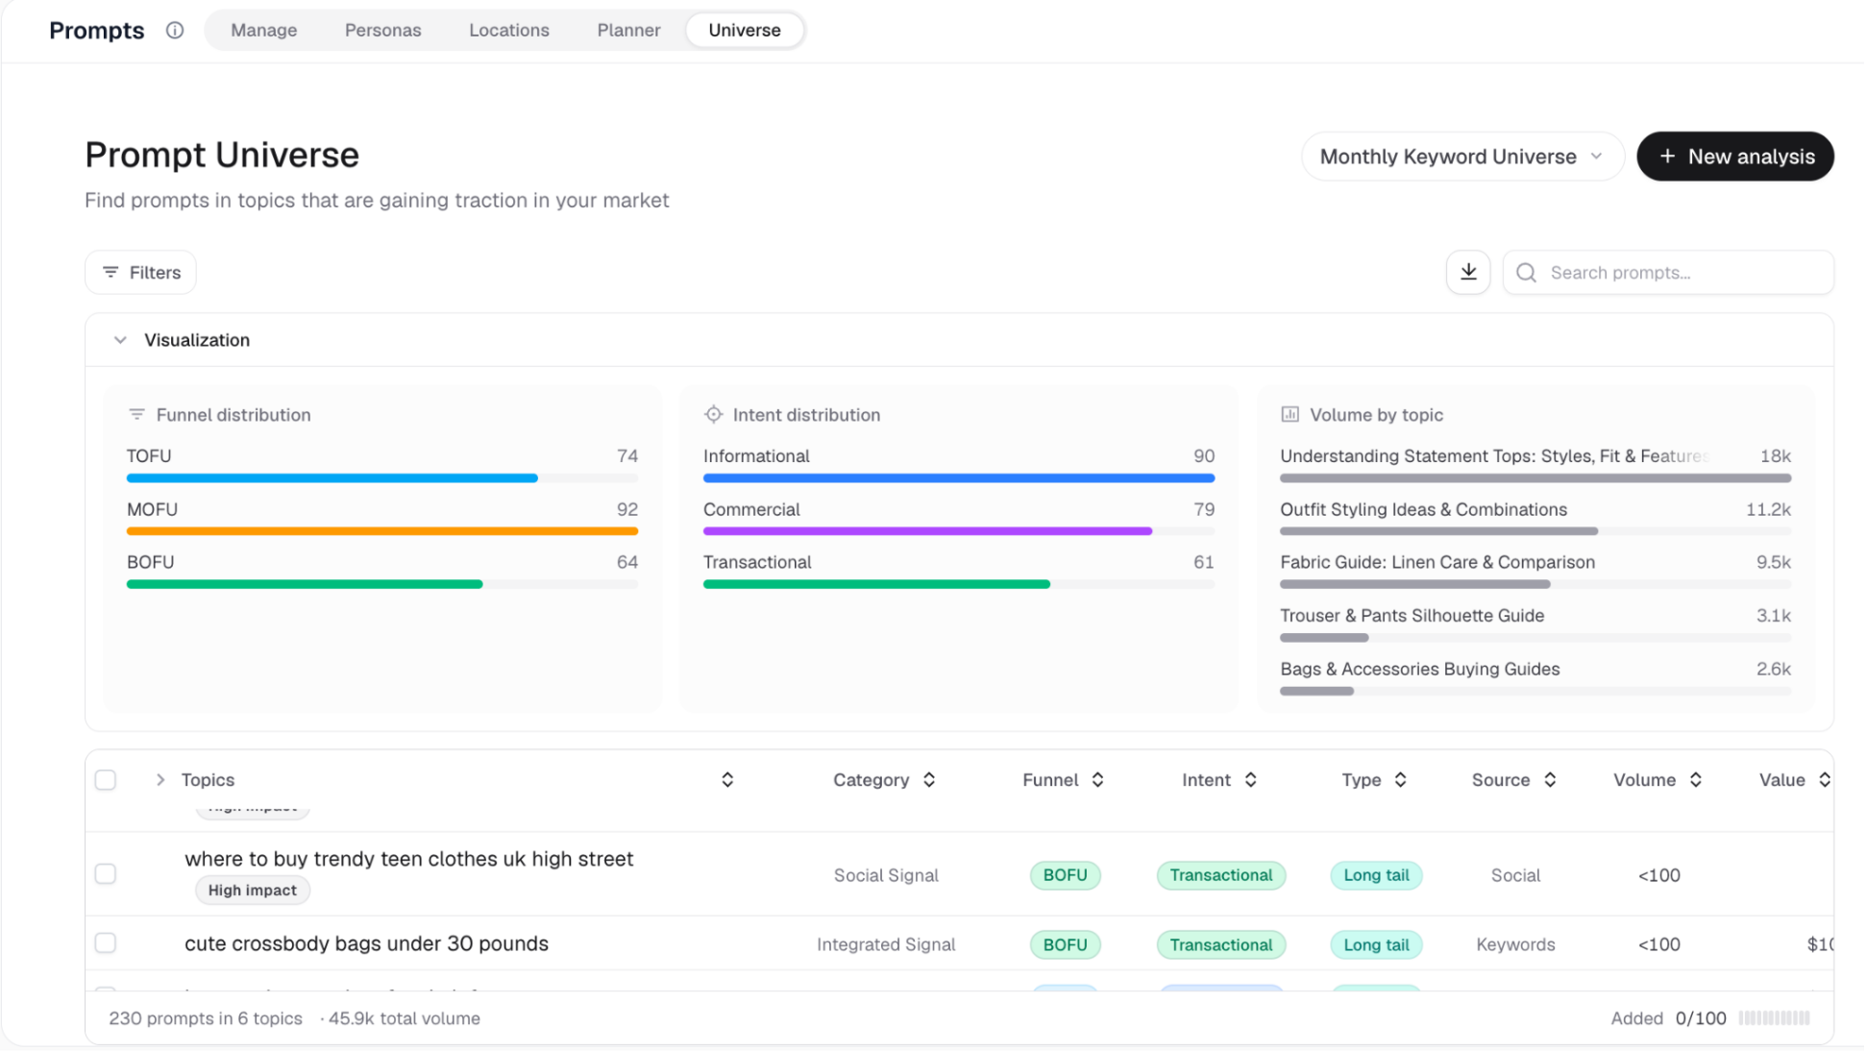Open the Filters button
Screen dimensions: 1866x1051
point(140,273)
